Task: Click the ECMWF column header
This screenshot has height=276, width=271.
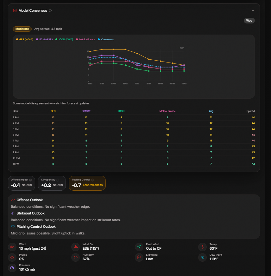Action: [86, 111]
